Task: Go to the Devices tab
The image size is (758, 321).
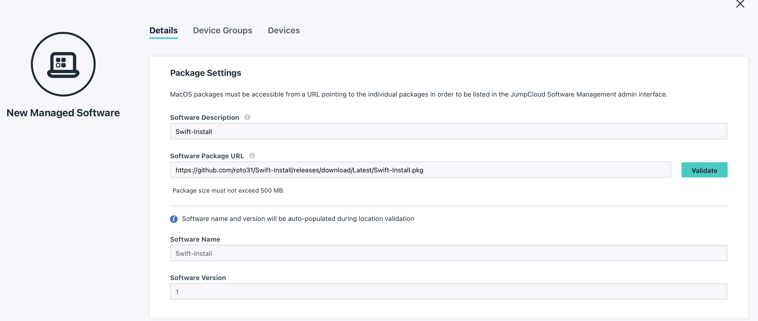Action: [283, 31]
